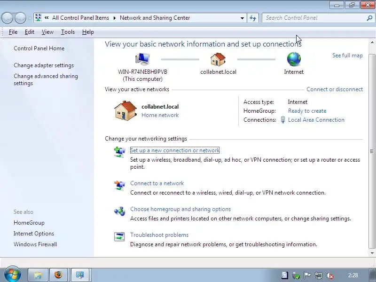Open the Tools menu
The width and height of the screenshot is (376, 282).
68,32
